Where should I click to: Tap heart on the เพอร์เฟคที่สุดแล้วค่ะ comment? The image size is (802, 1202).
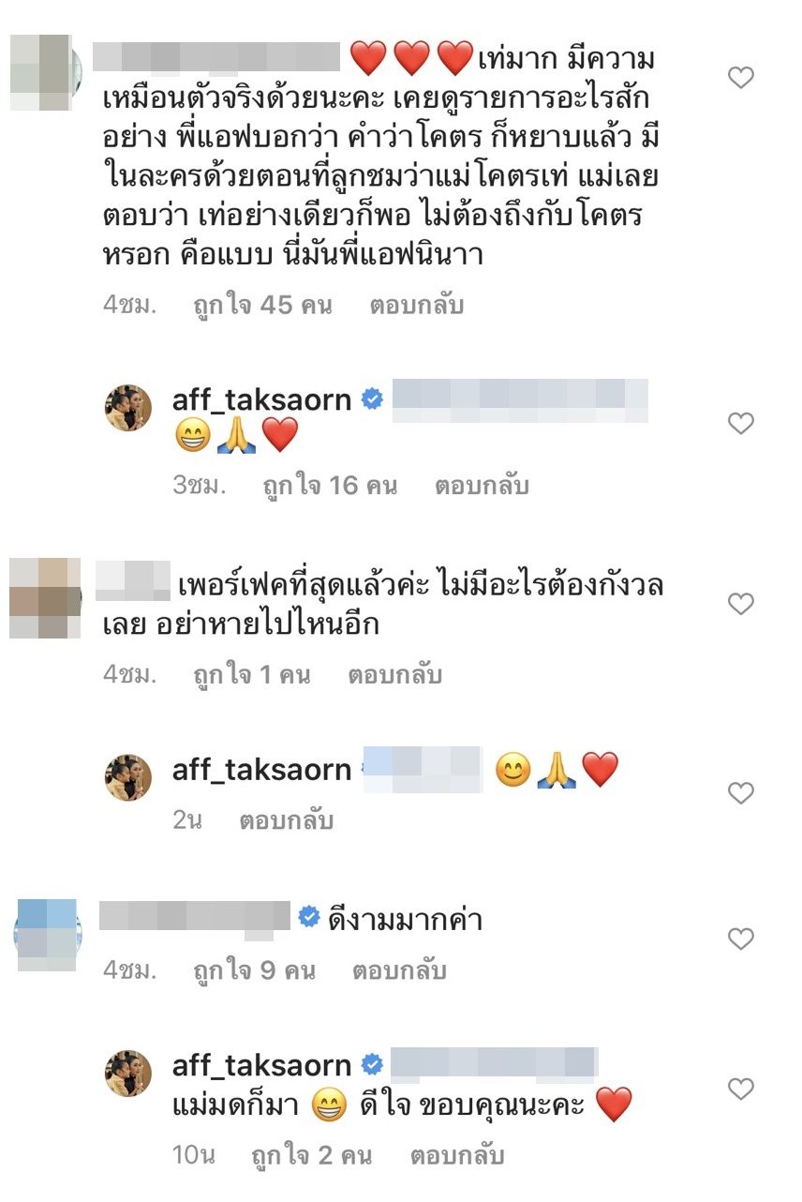point(740,603)
